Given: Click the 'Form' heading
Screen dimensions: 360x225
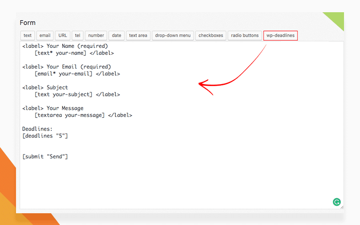Looking at the screenshot, I should click(28, 23).
